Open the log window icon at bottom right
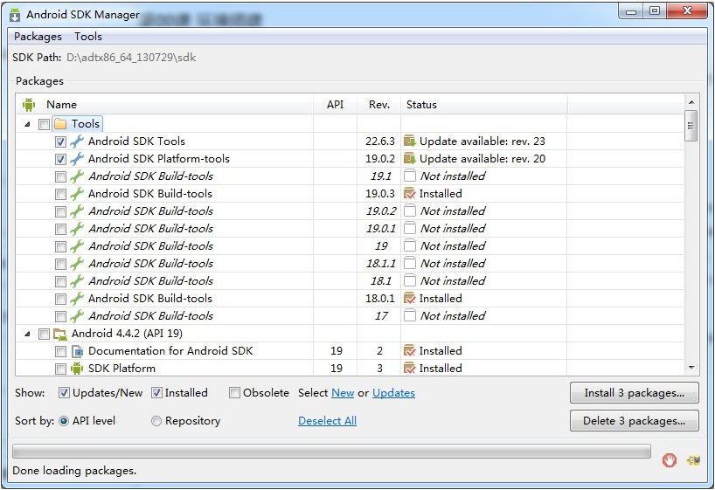This screenshot has width=715, height=490. [x=693, y=460]
